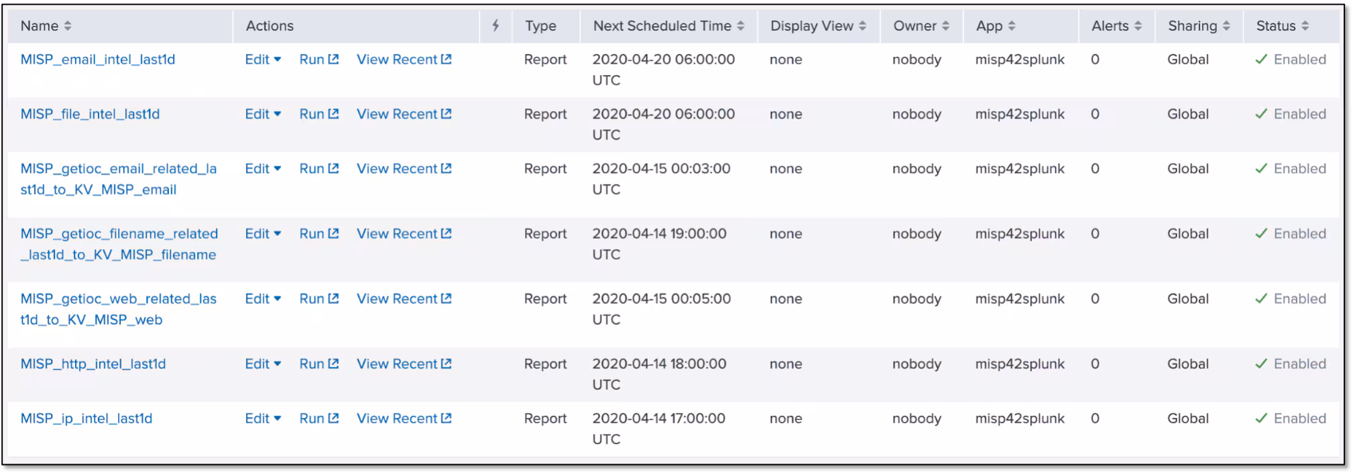Sort by Next Scheduled Time arrows
The image size is (1353, 473).
pyautogui.click(x=740, y=25)
